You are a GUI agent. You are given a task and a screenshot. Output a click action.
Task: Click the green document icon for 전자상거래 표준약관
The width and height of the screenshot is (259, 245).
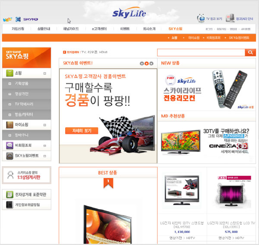[x=9, y=194]
